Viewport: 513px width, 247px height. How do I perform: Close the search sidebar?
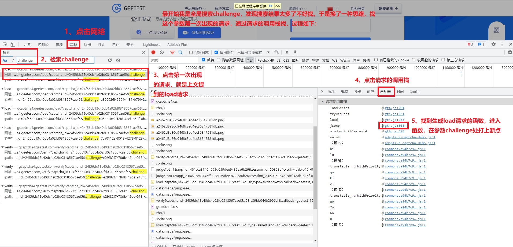[143, 53]
